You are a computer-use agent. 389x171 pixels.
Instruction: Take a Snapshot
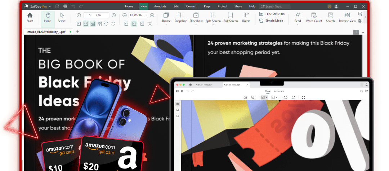coord(180,17)
